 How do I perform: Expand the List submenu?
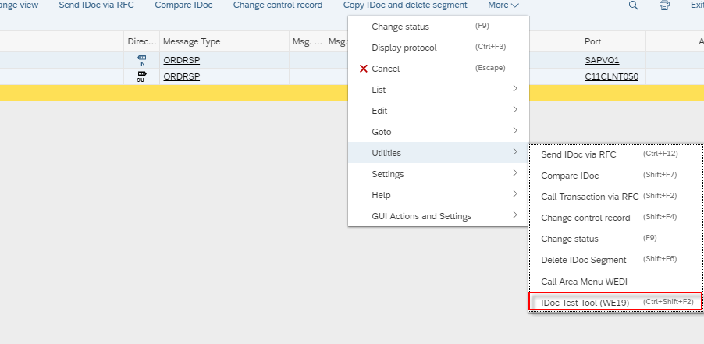coord(438,90)
